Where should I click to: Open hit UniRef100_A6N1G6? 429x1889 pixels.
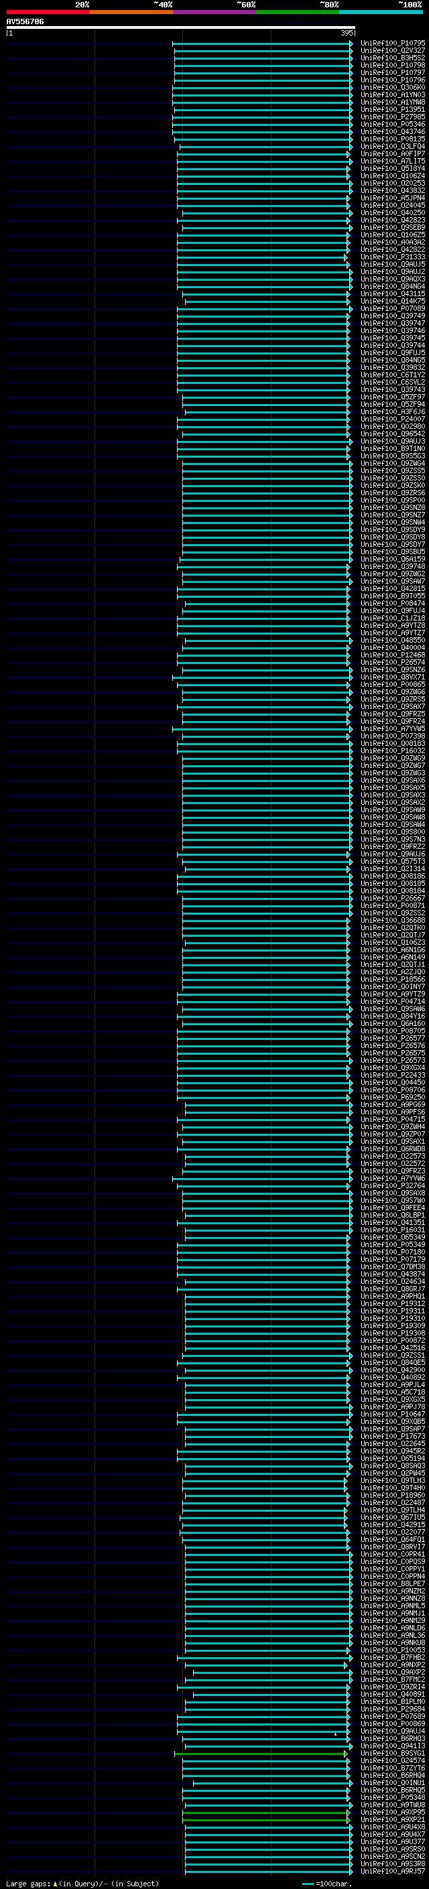click(392, 950)
